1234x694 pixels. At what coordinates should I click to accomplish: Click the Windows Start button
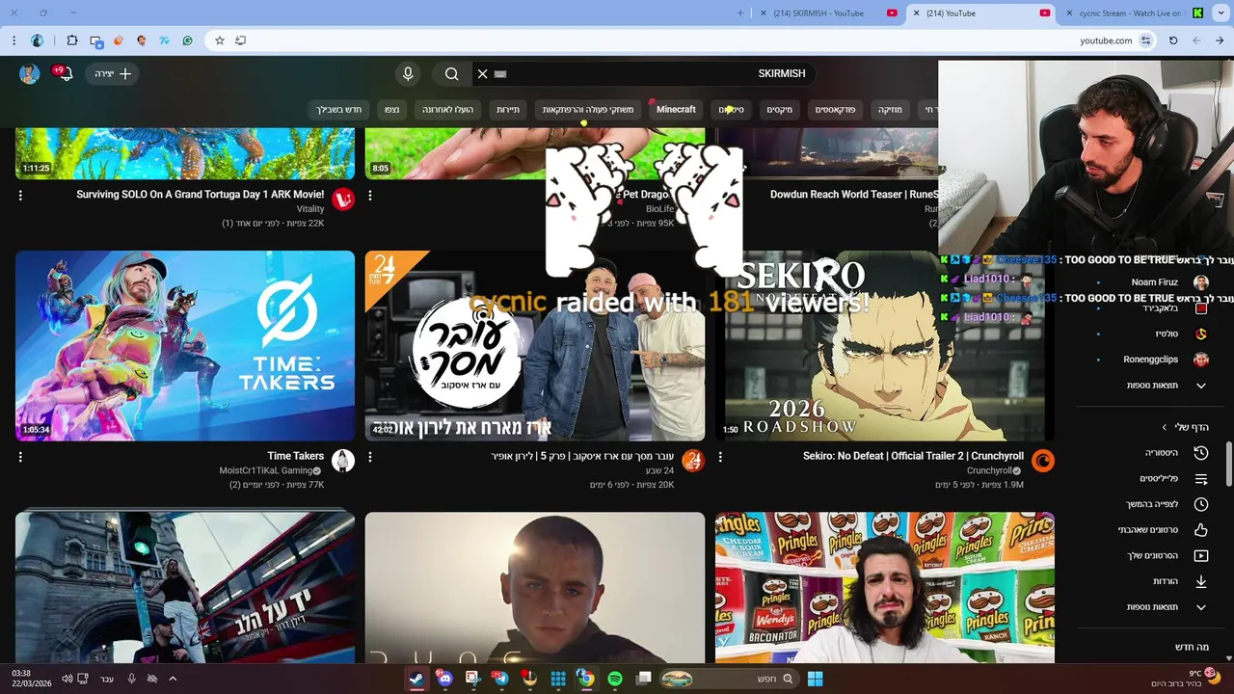pos(815,679)
